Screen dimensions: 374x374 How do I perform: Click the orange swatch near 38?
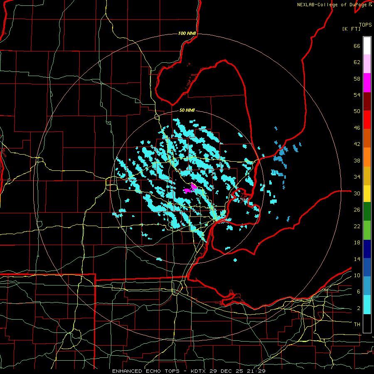point(367,157)
